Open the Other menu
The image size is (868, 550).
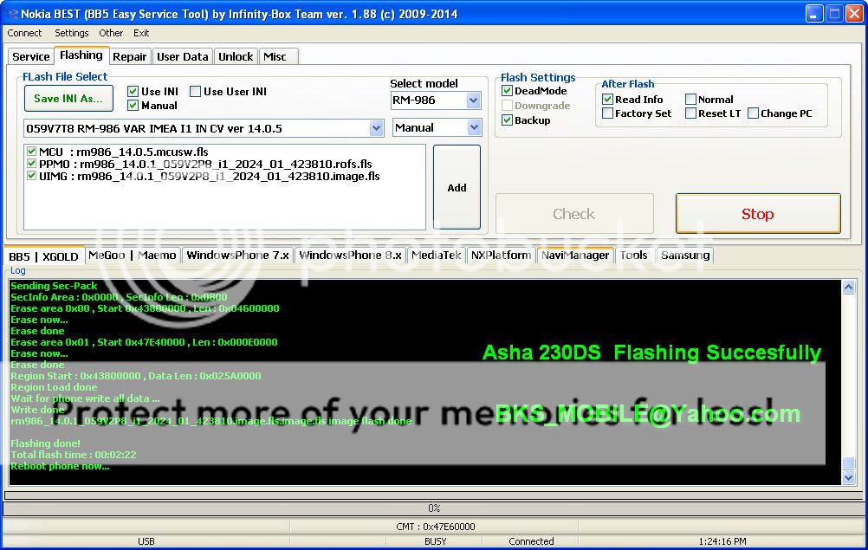111,33
